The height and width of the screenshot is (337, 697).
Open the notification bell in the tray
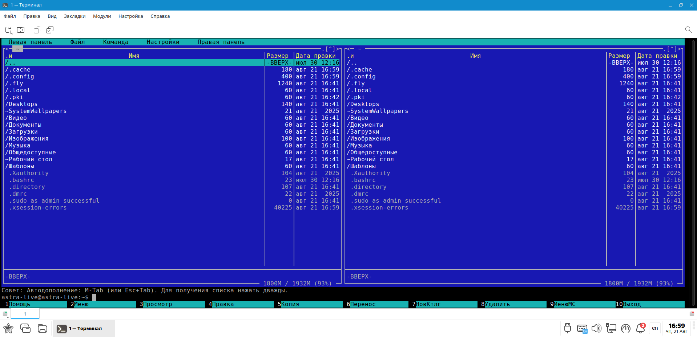pos(640,328)
